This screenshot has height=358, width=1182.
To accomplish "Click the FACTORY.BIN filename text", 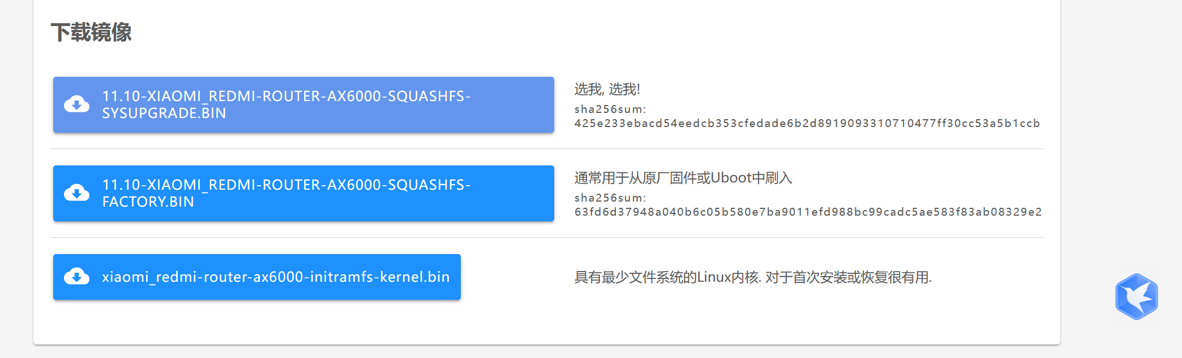I will (148, 202).
